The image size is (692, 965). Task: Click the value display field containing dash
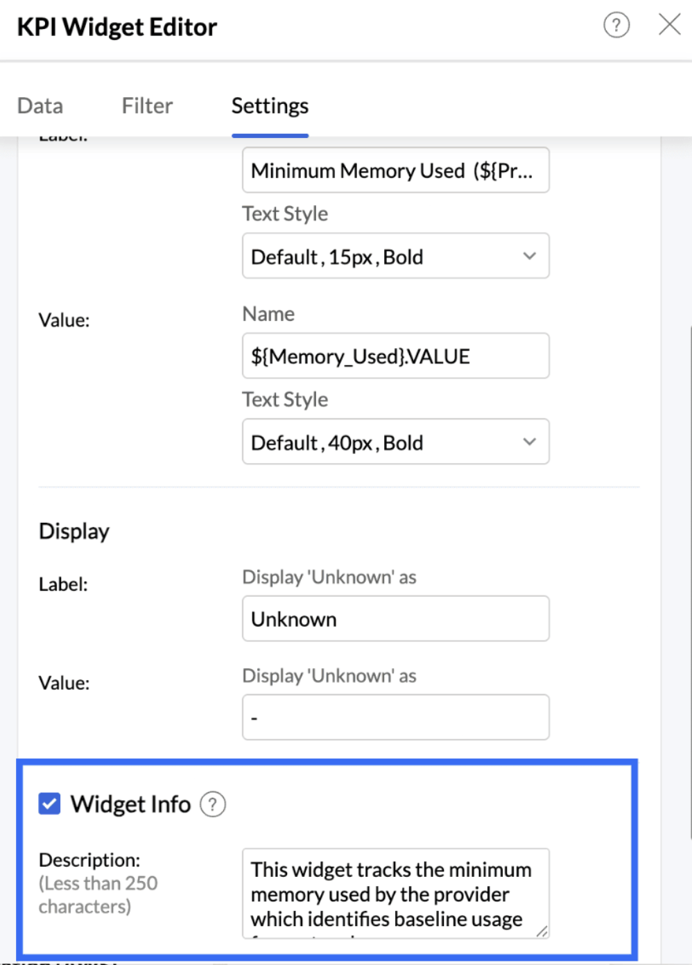pyautogui.click(x=395, y=718)
